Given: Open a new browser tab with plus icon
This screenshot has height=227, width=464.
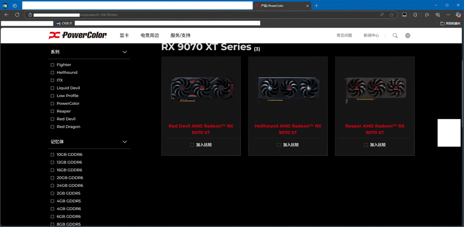Looking at the screenshot, I should tap(316, 5).
